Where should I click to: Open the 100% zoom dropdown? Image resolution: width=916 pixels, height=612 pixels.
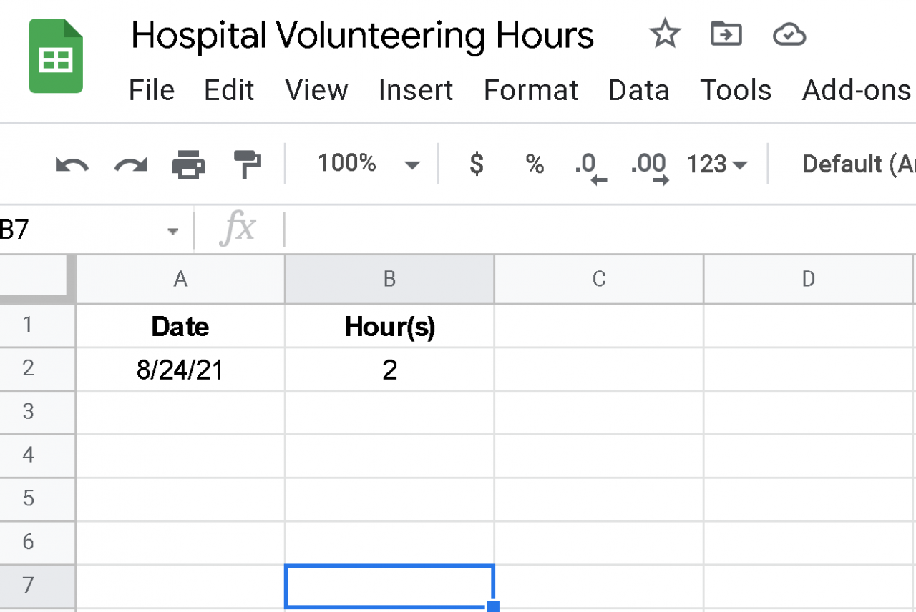coord(369,165)
